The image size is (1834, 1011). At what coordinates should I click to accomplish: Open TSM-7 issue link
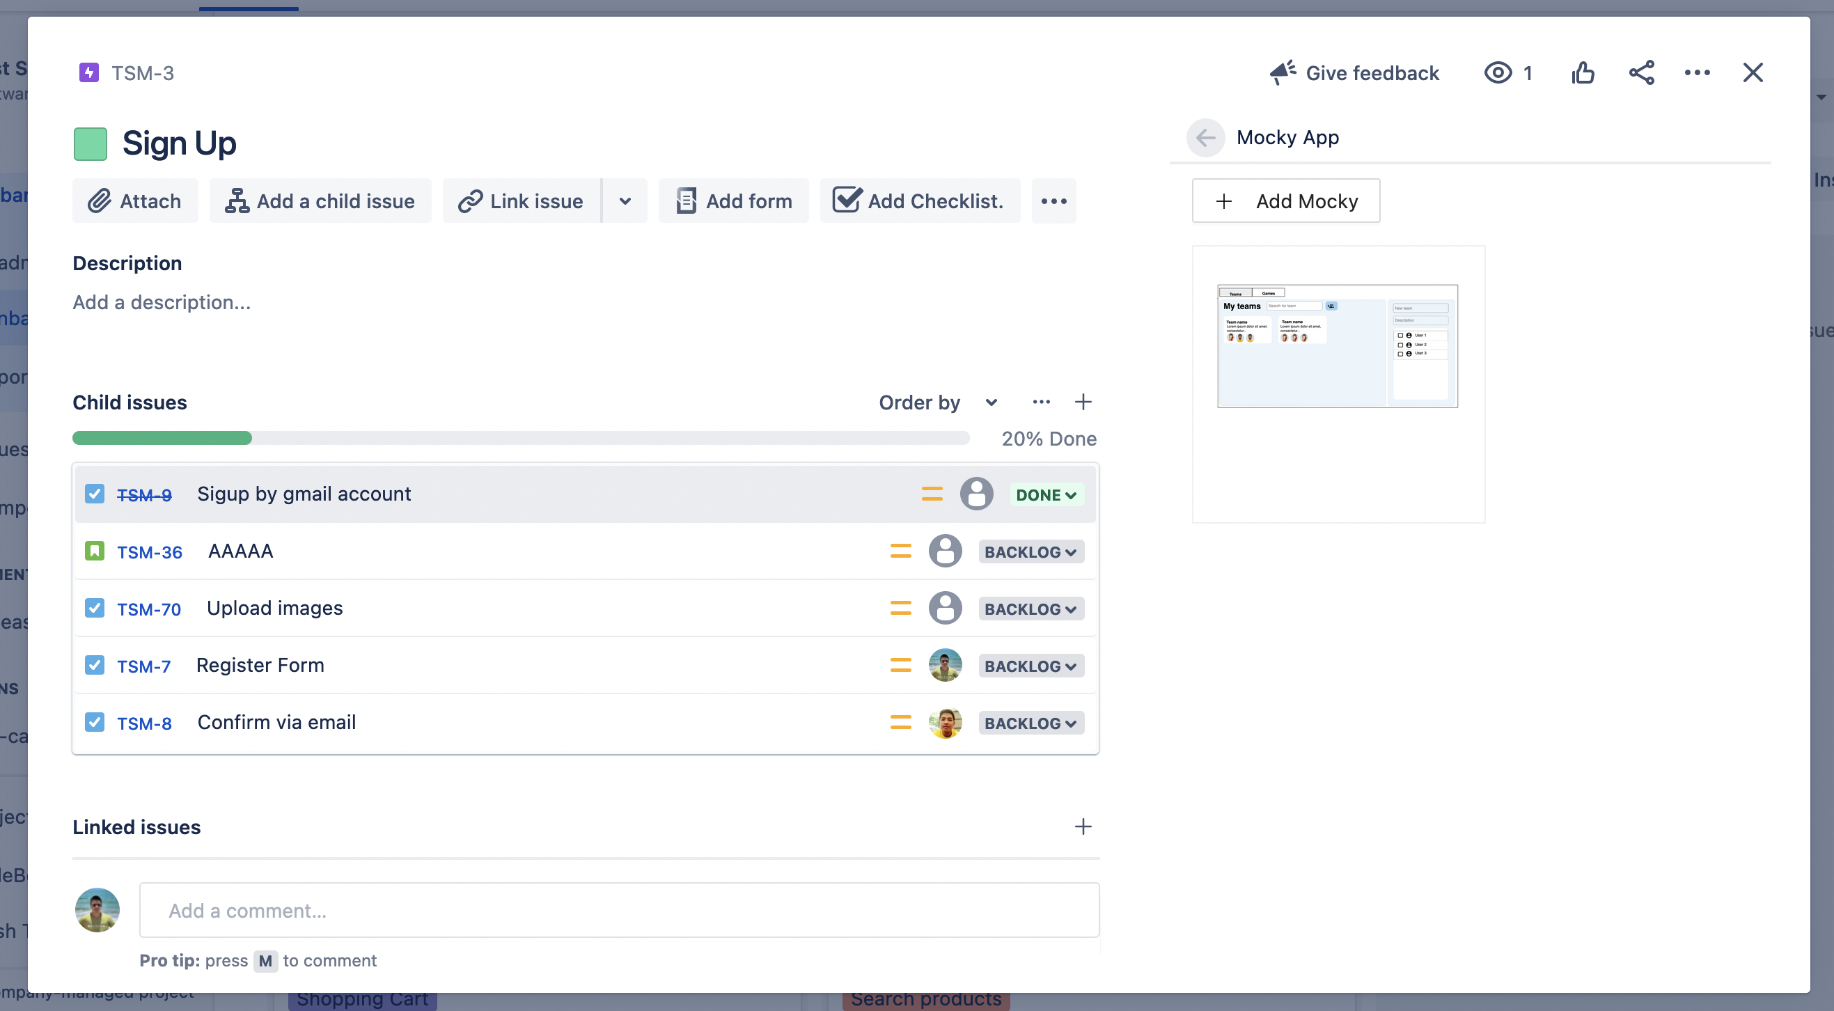[x=144, y=666]
